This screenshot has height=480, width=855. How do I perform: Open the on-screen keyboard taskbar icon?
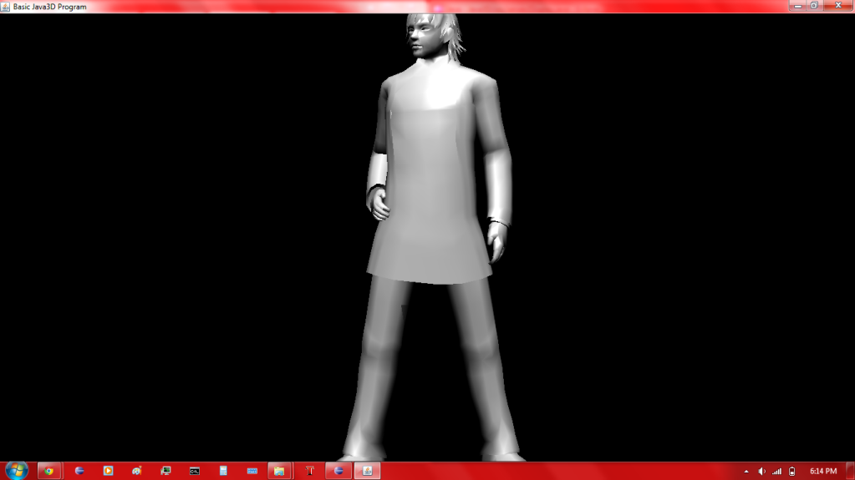252,471
